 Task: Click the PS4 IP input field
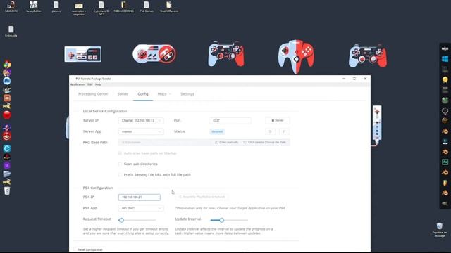click(x=140, y=197)
